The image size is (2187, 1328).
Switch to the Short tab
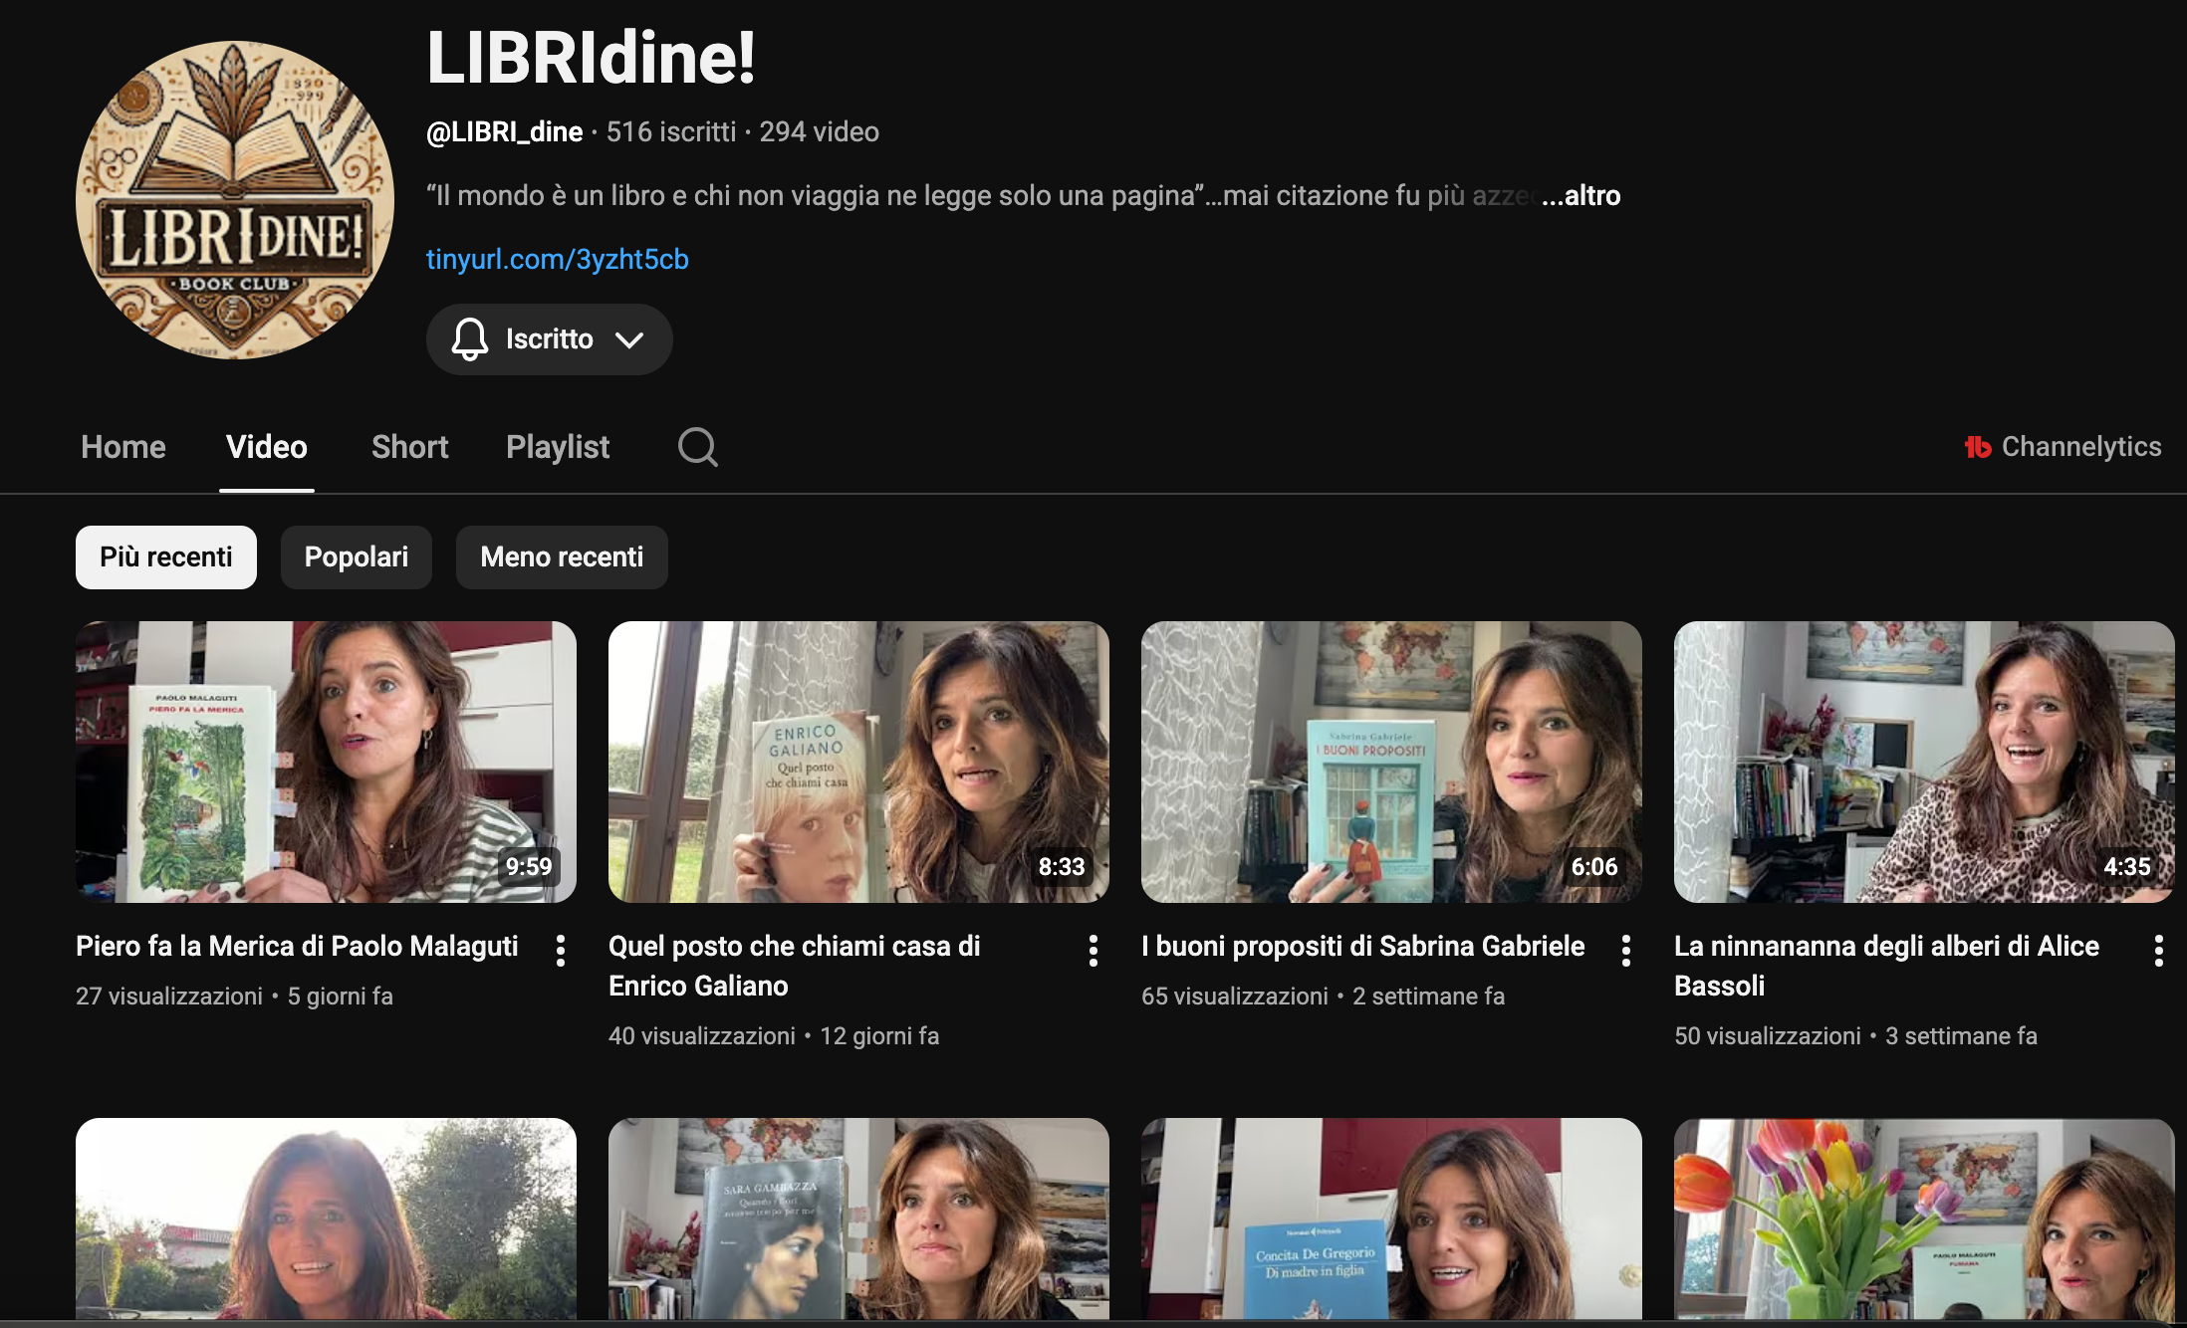tap(409, 447)
